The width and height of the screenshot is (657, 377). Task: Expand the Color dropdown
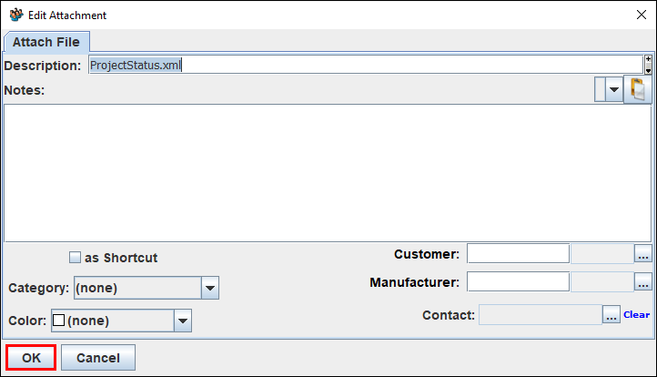(x=183, y=321)
